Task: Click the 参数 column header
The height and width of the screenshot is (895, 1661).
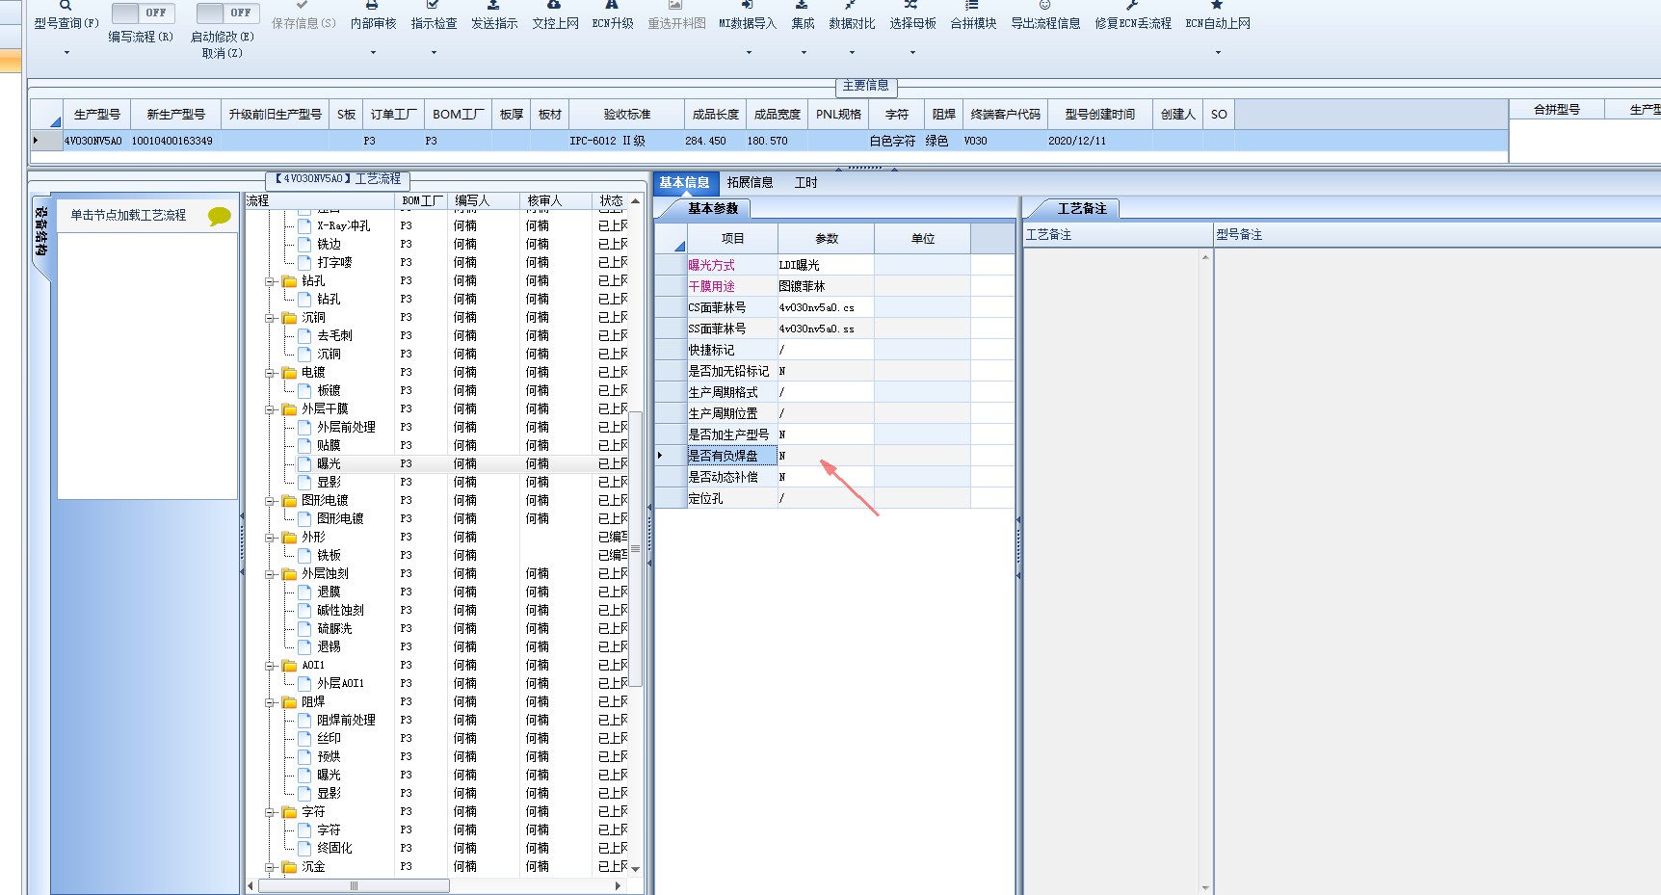Action: click(x=827, y=239)
